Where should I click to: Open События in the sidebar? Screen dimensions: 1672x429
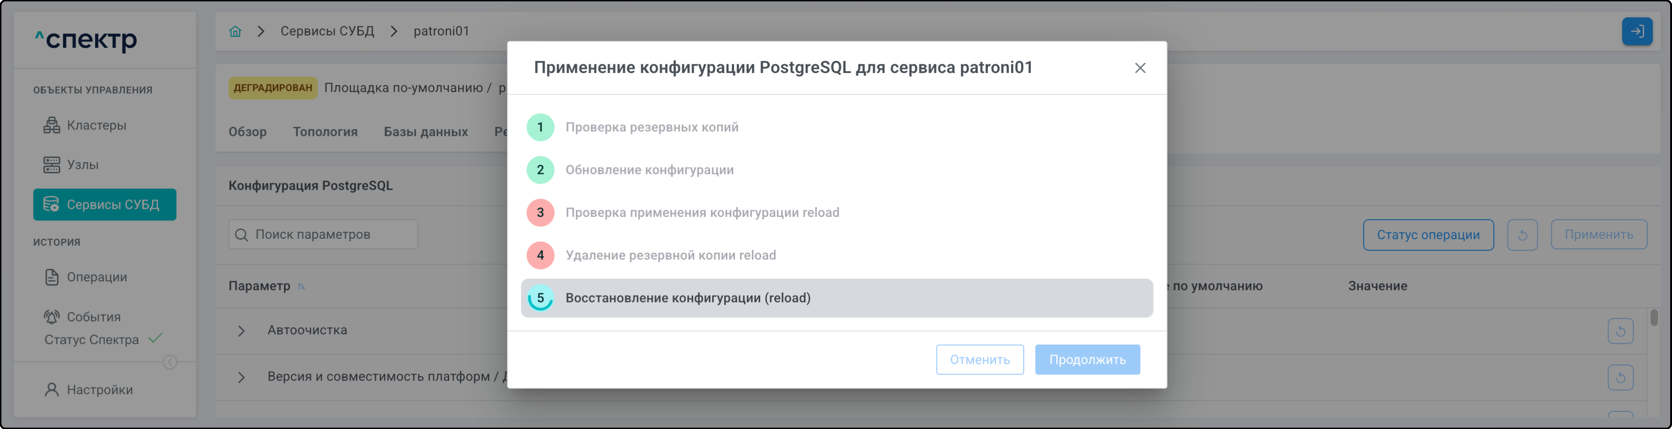(94, 317)
